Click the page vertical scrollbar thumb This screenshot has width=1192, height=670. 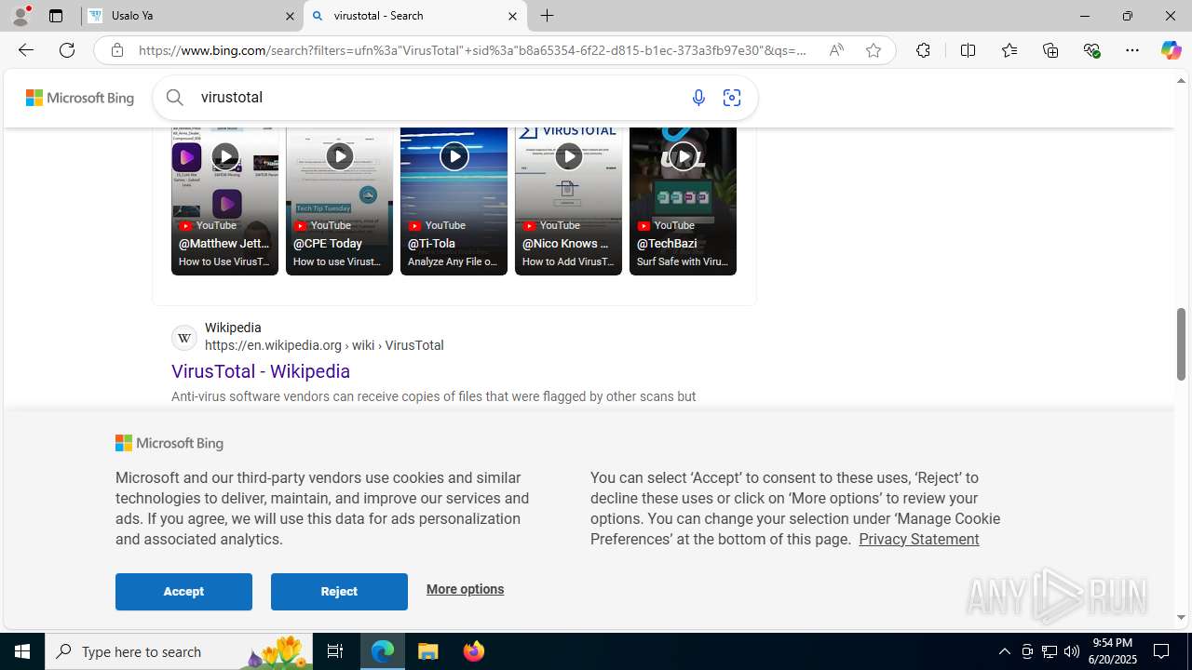1181,344
